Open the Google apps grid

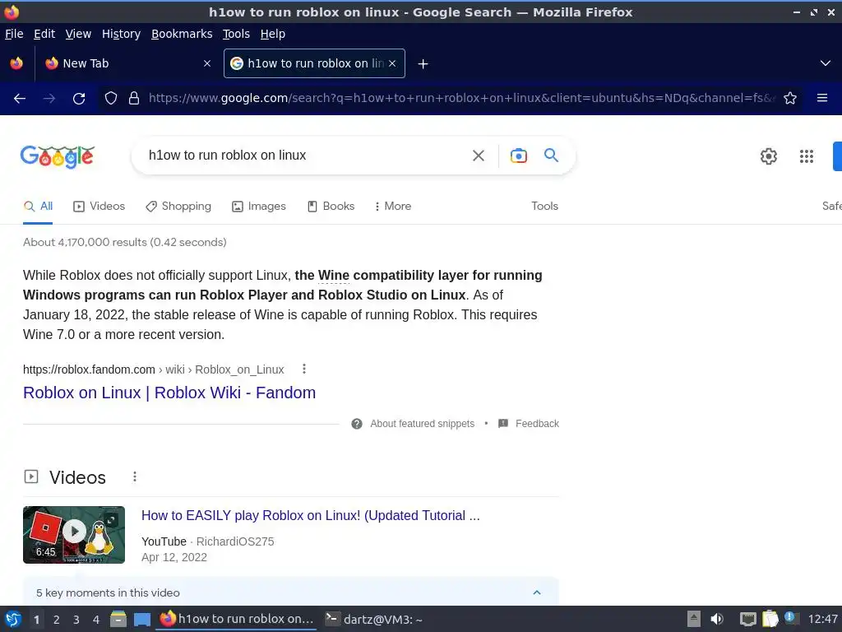[806, 156]
